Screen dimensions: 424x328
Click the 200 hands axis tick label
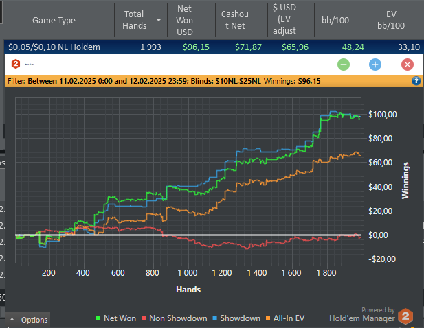49,273
